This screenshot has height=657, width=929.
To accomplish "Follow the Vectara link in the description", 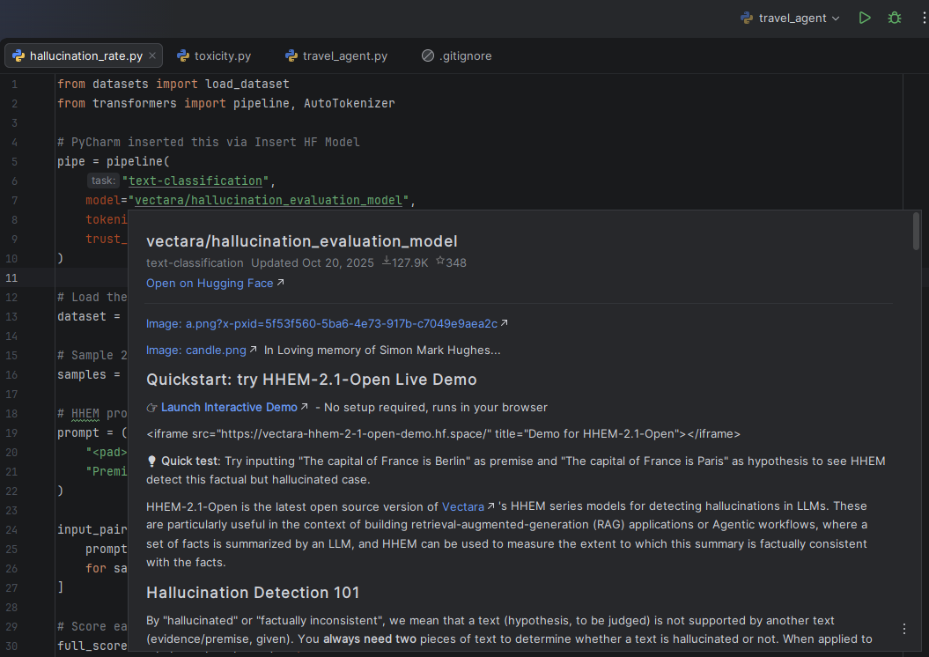I will (x=468, y=506).
